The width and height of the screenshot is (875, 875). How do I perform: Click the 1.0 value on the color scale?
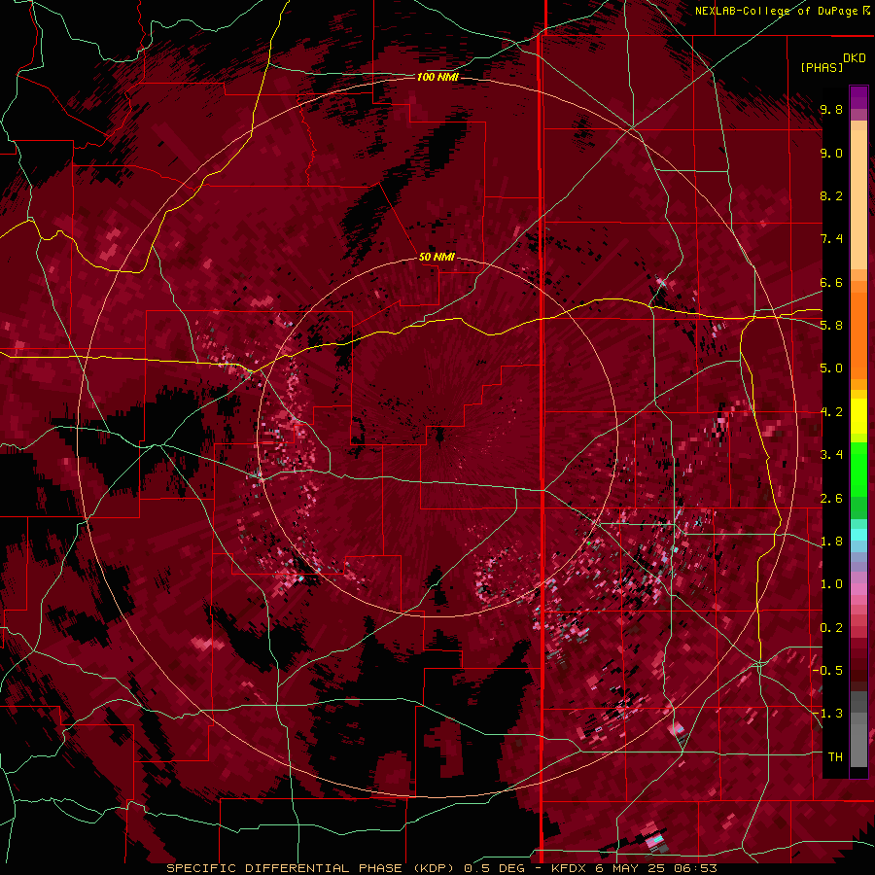831,584
